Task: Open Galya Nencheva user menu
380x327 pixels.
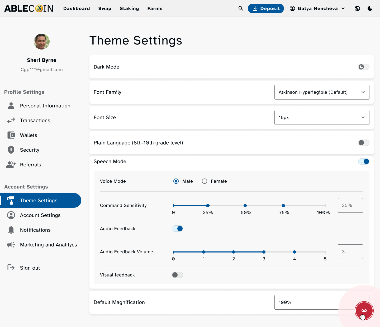Action: (x=317, y=8)
